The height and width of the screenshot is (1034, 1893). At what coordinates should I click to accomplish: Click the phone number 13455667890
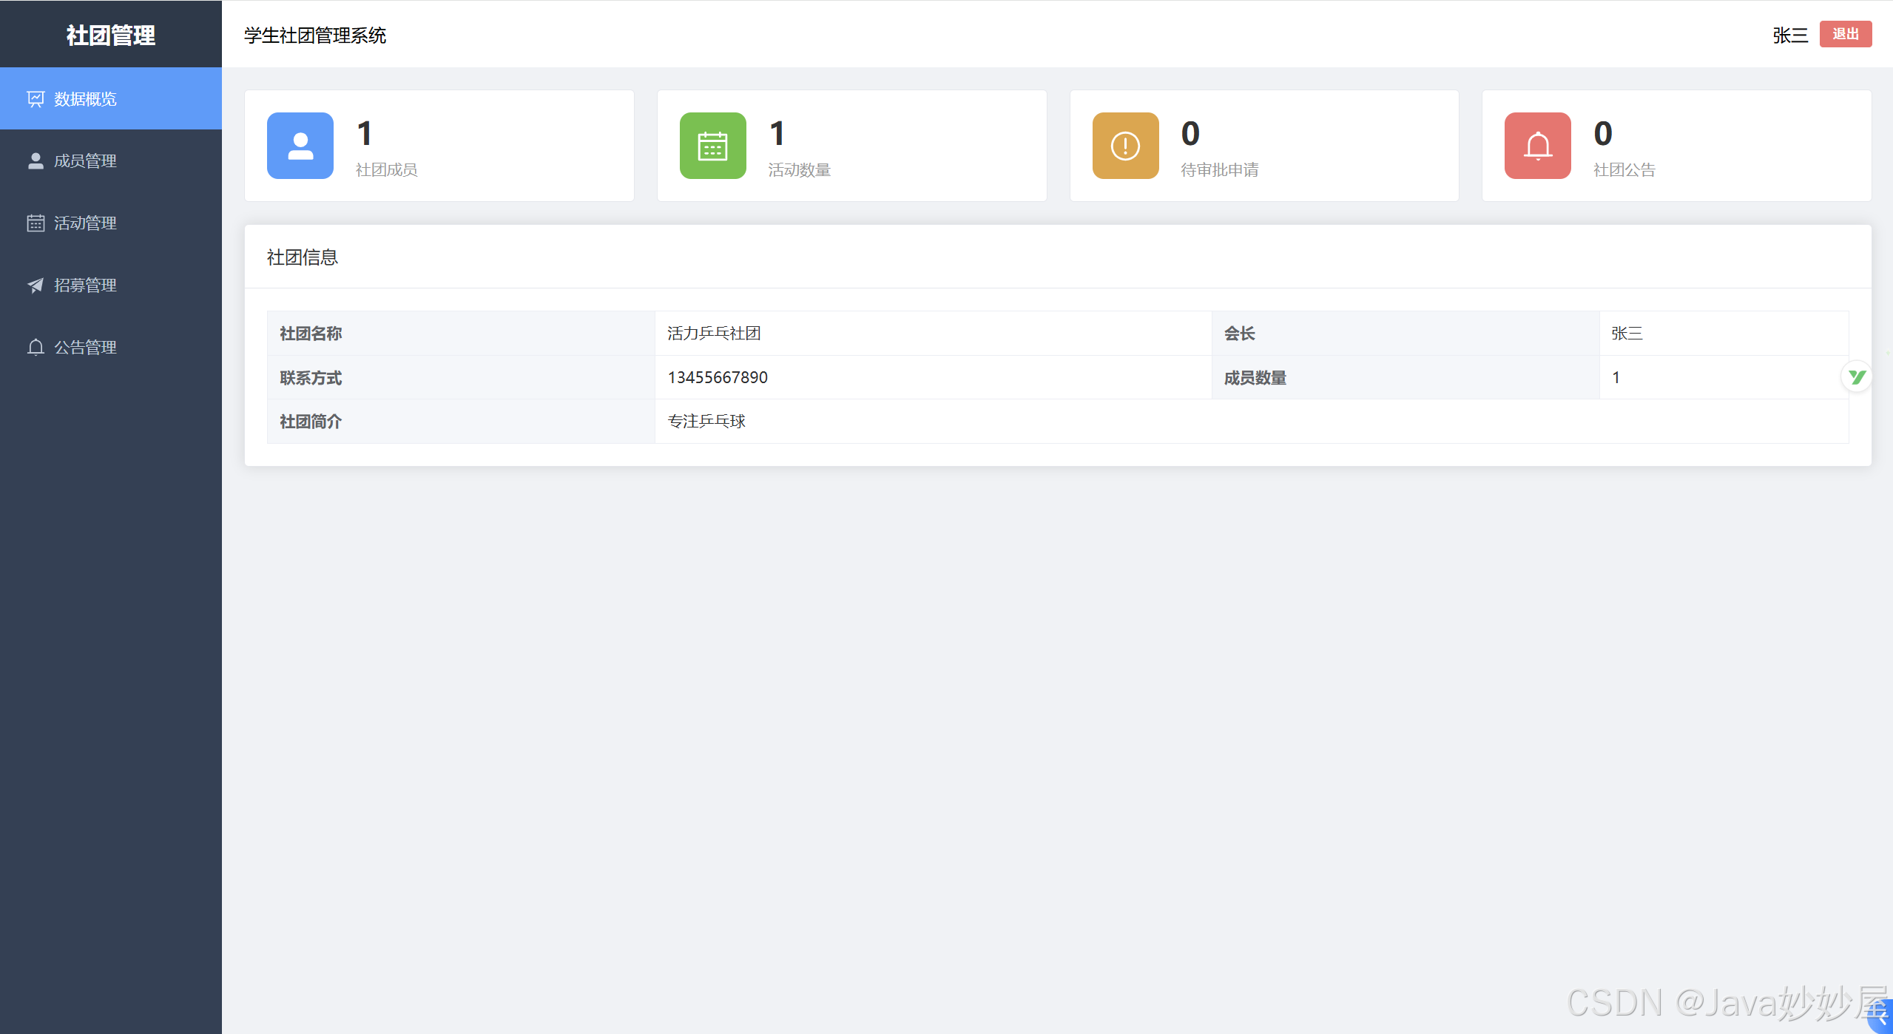(718, 378)
